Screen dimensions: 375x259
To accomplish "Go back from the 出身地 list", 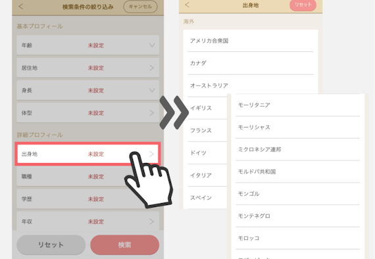I will coord(187,5).
